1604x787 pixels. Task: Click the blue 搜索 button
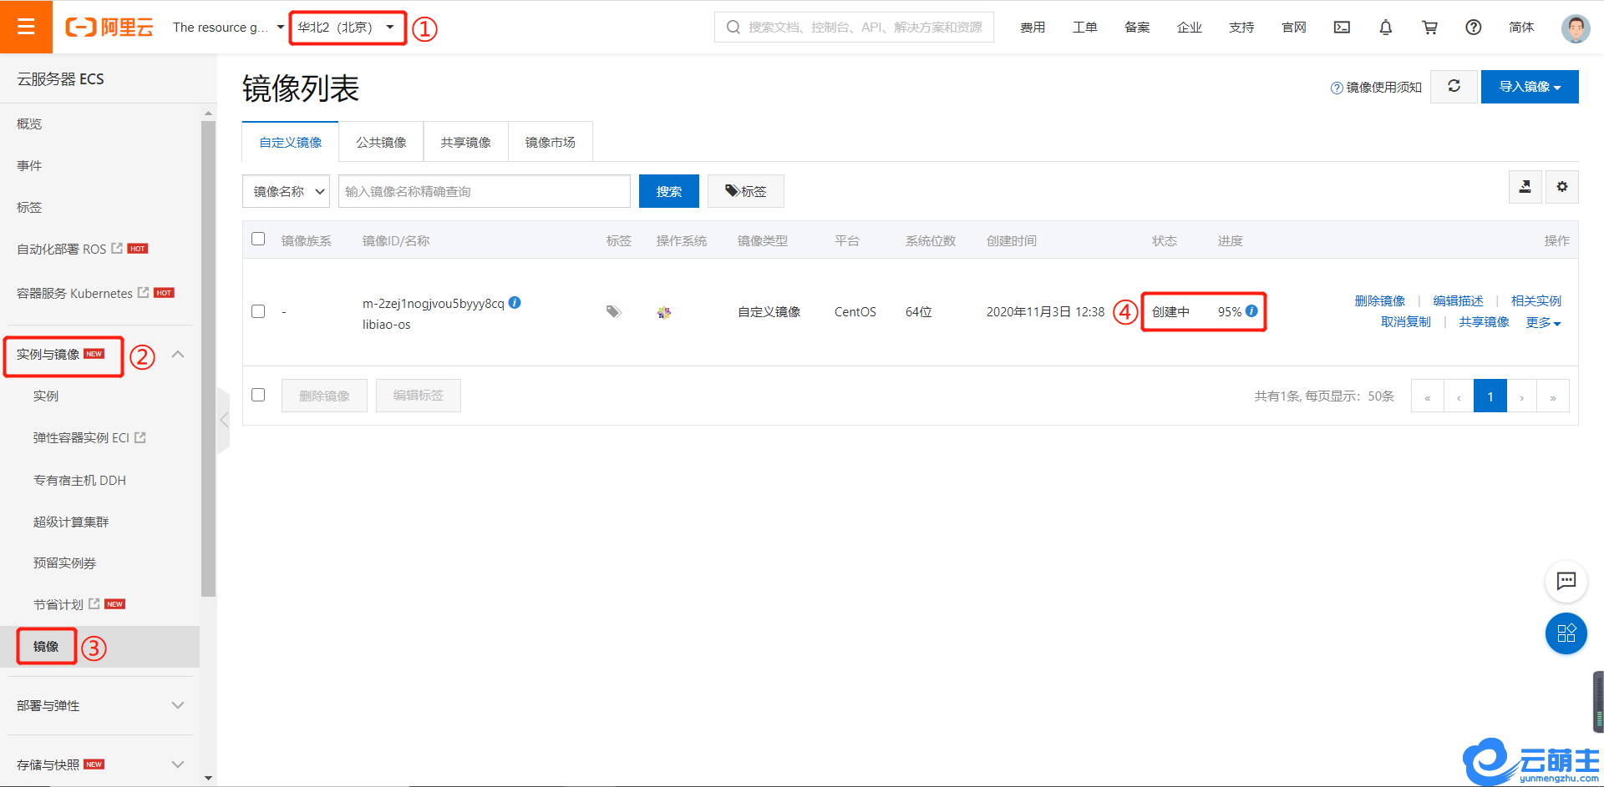tap(668, 192)
